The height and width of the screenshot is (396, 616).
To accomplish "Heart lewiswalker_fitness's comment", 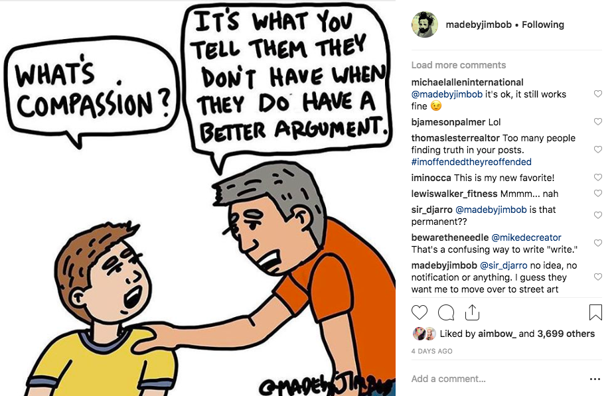I will (x=597, y=194).
